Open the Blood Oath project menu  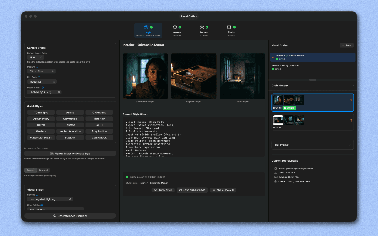coord(189,16)
